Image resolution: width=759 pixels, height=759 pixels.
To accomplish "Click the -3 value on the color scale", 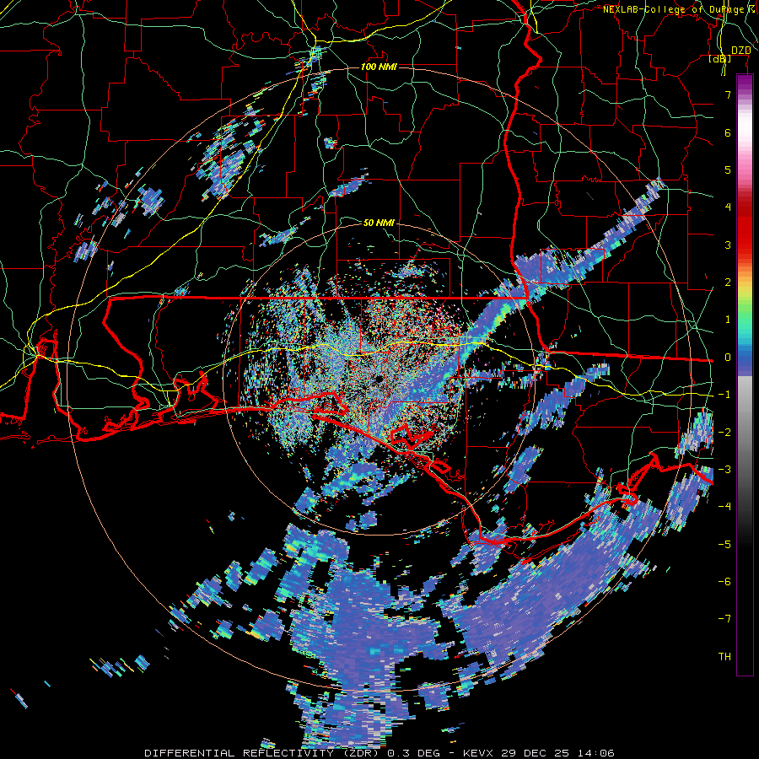I will pyautogui.click(x=724, y=470).
